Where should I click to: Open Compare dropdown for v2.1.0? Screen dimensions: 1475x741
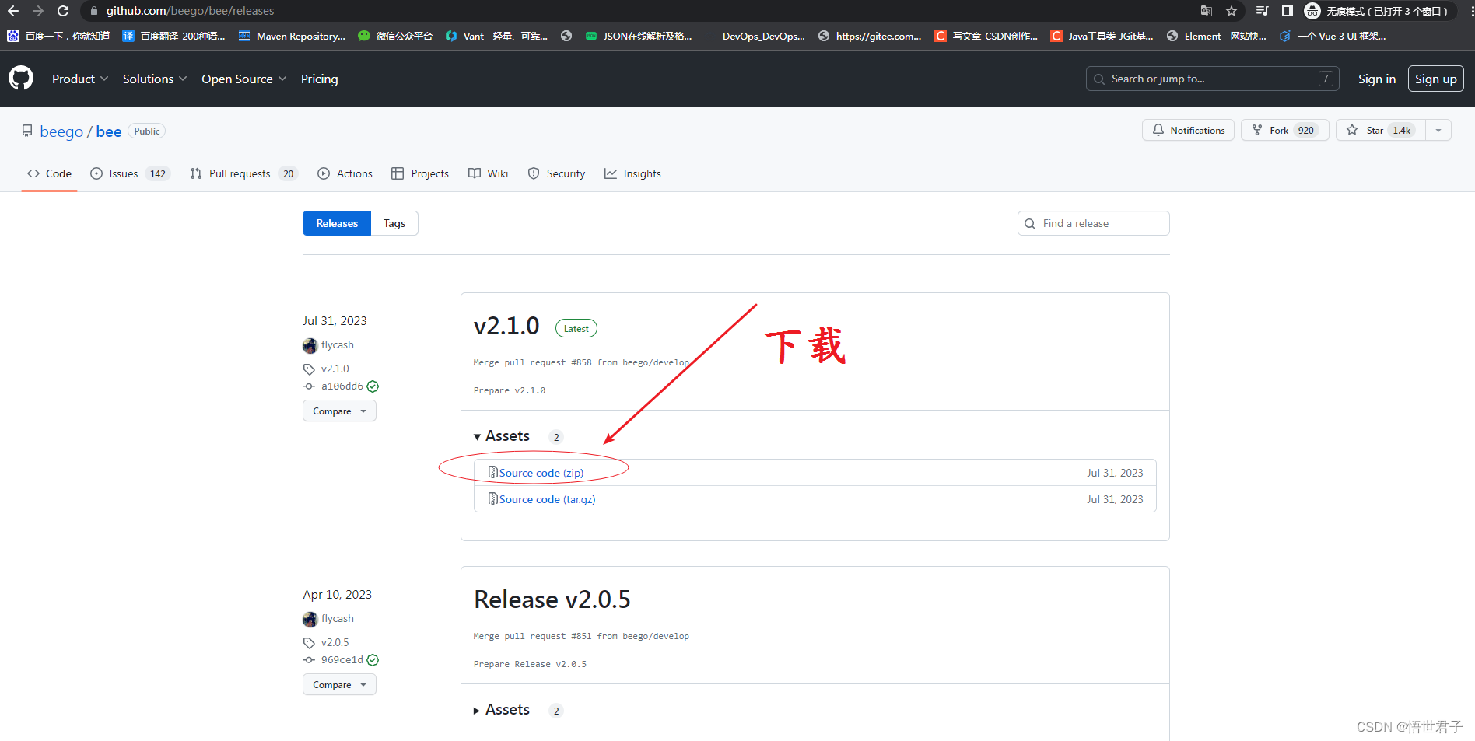pyautogui.click(x=339, y=411)
